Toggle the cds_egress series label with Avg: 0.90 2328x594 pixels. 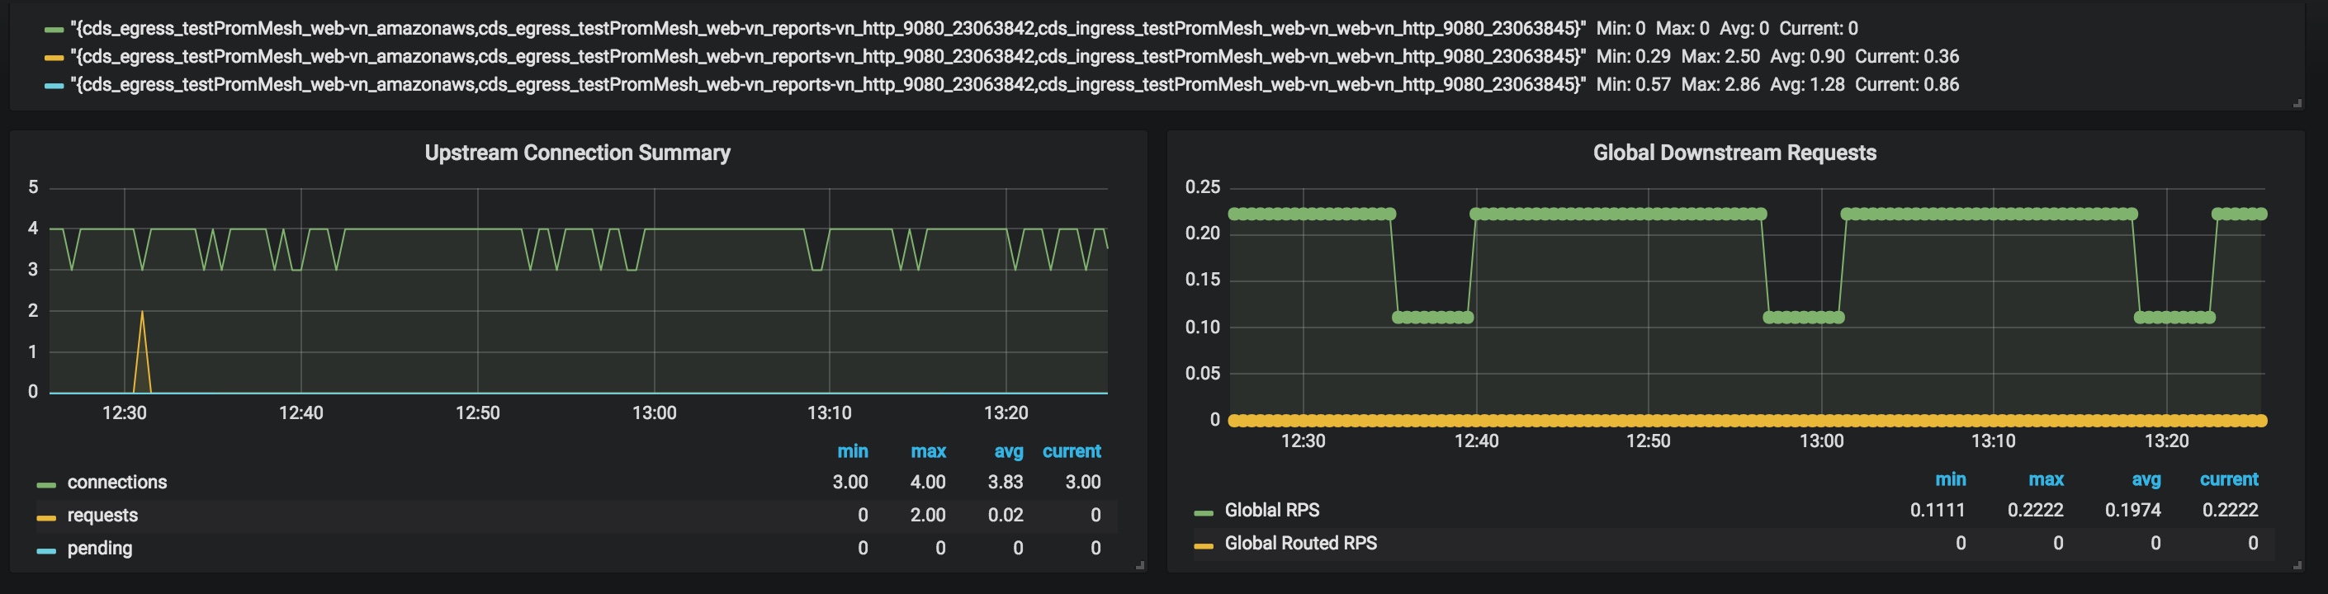[828, 56]
